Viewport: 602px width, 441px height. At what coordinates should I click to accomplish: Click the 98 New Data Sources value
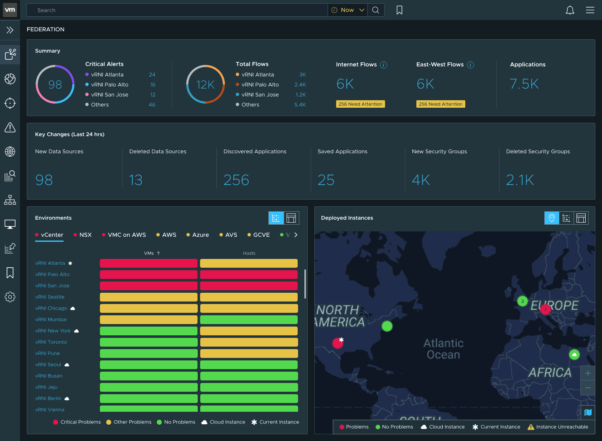[44, 180]
